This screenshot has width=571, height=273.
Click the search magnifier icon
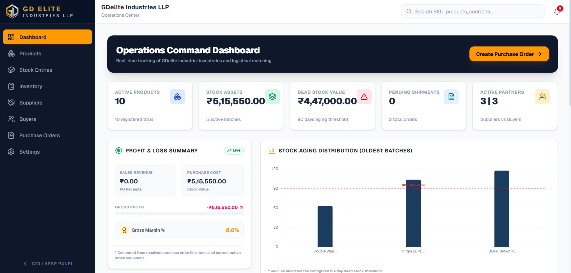pyautogui.click(x=409, y=11)
